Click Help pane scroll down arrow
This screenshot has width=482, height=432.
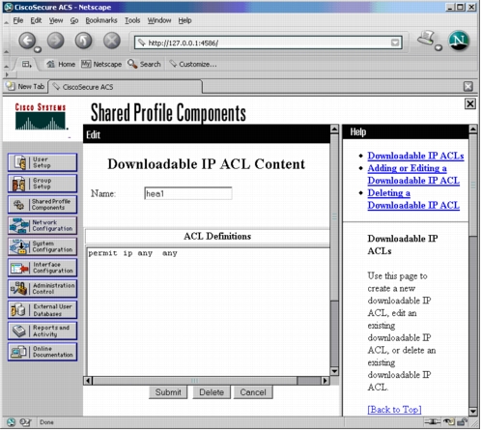[473, 413]
